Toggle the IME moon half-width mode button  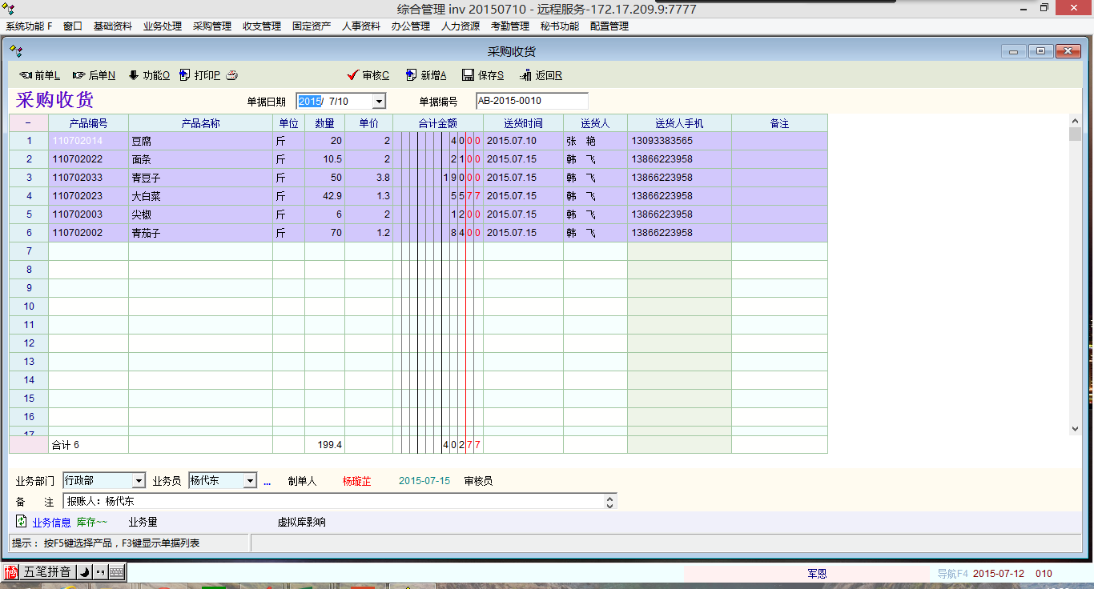click(x=83, y=572)
